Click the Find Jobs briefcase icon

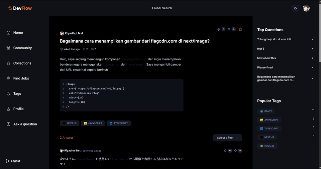(8, 79)
